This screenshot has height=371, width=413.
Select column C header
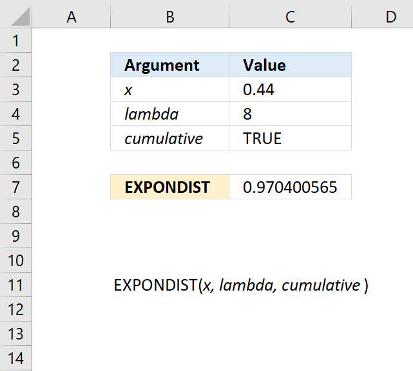point(290,16)
